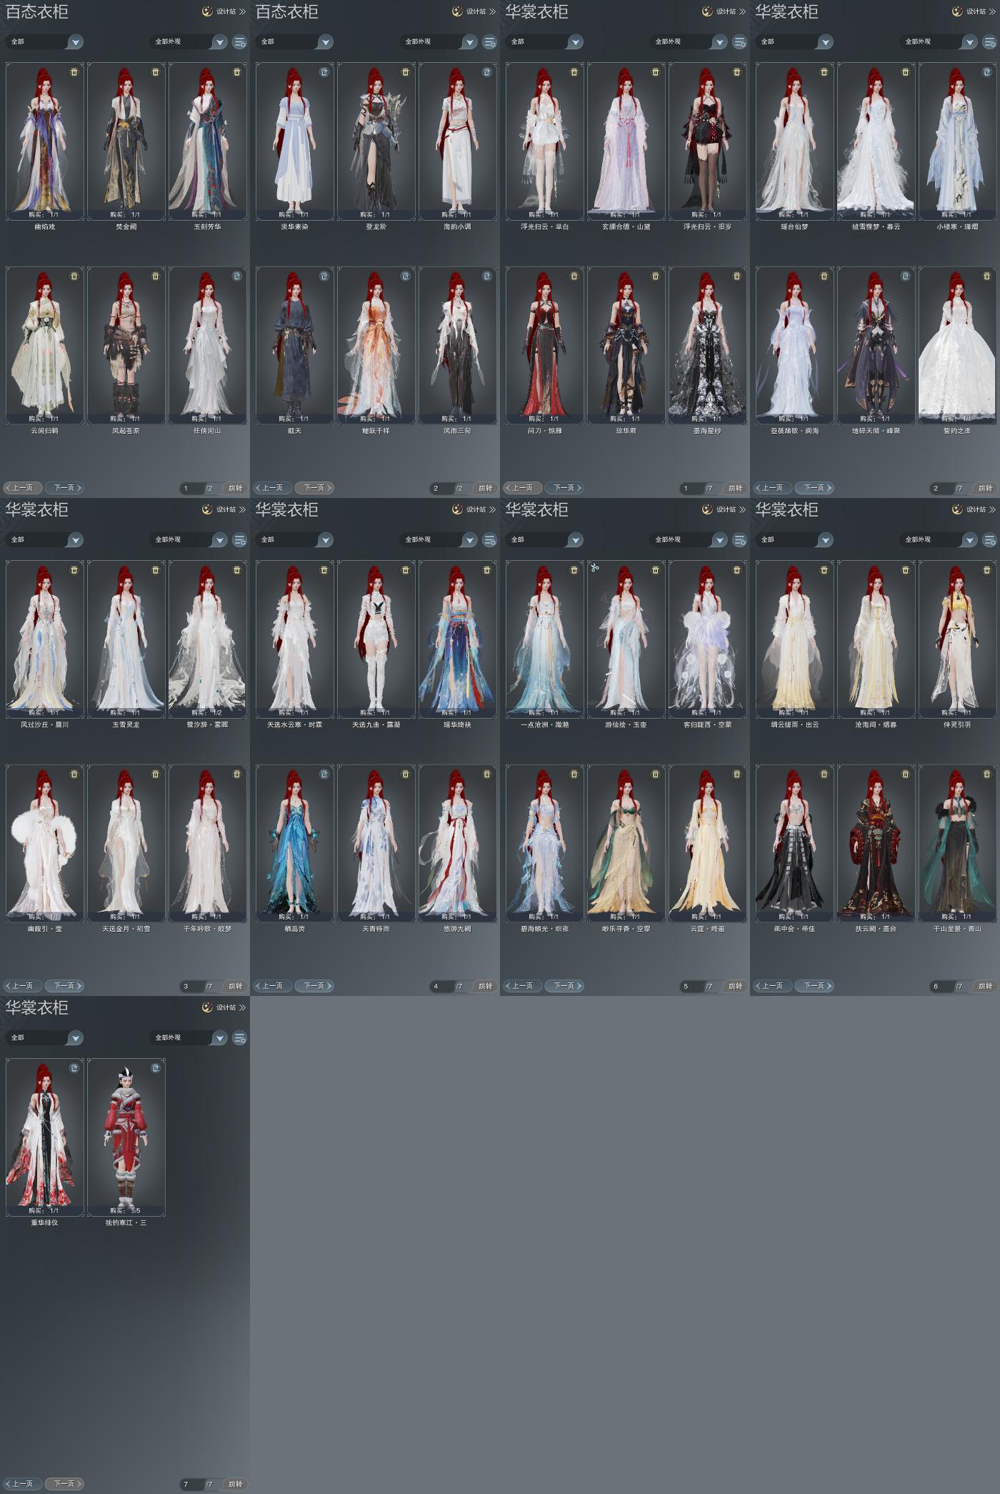Click 跳转 button beside page 5 field
The image size is (1000, 1494).
(735, 986)
